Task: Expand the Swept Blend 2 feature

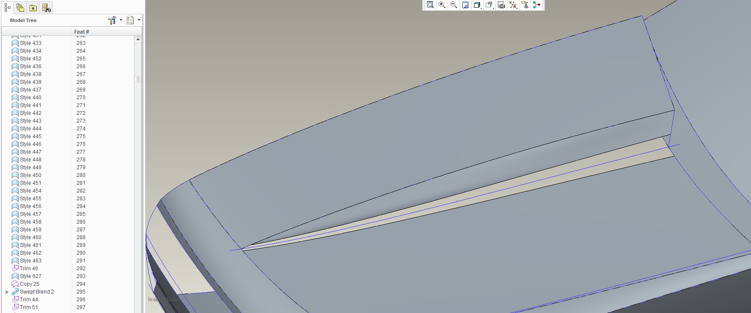Action: click(x=7, y=292)
